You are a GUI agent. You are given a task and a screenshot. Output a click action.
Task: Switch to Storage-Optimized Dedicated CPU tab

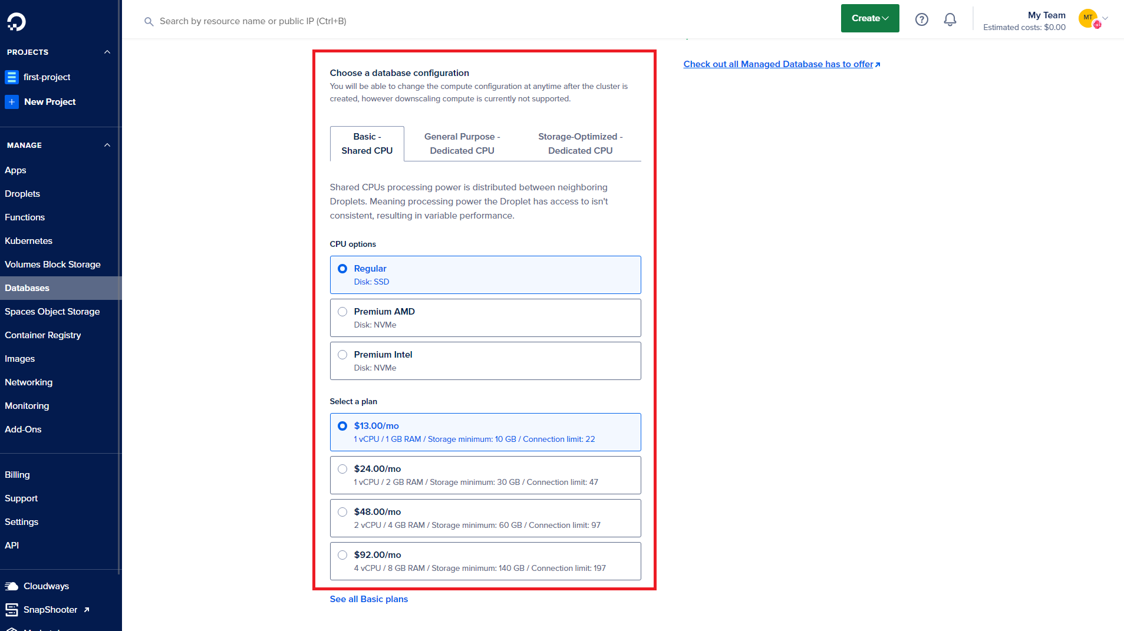click(580, 144)
